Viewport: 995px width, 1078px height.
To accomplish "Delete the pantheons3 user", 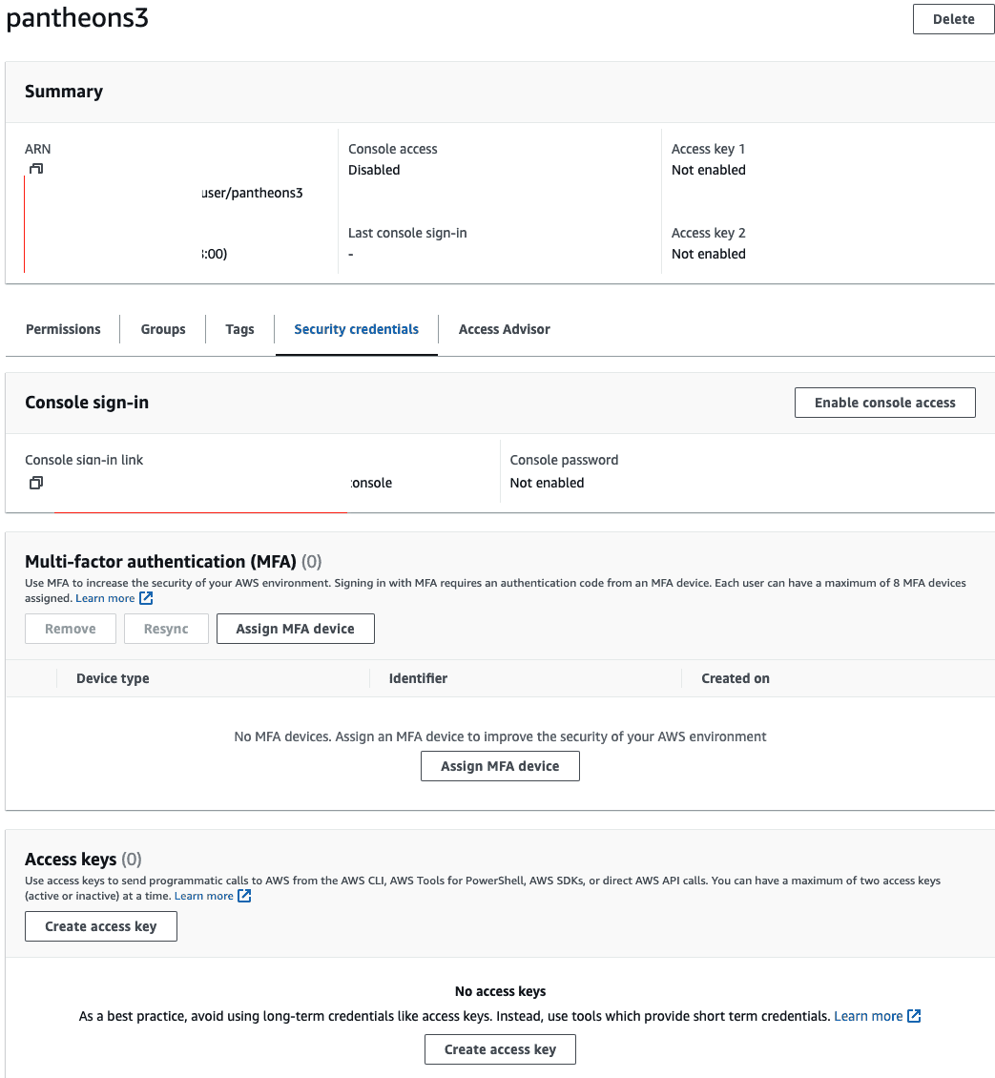I will tap(953, 19).
